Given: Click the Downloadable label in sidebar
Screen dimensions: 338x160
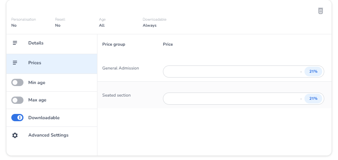Looking at the screenshot, I should point(44,118).
